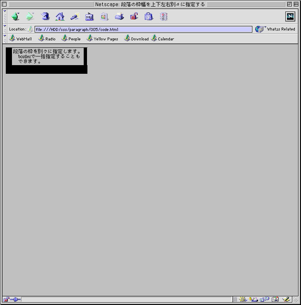Open Address Book from the component bar
The image size is (301, 305).
tap(275, 299)
